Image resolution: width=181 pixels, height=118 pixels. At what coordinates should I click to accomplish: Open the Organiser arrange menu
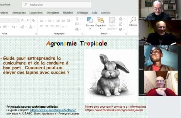tap(100, 23)
